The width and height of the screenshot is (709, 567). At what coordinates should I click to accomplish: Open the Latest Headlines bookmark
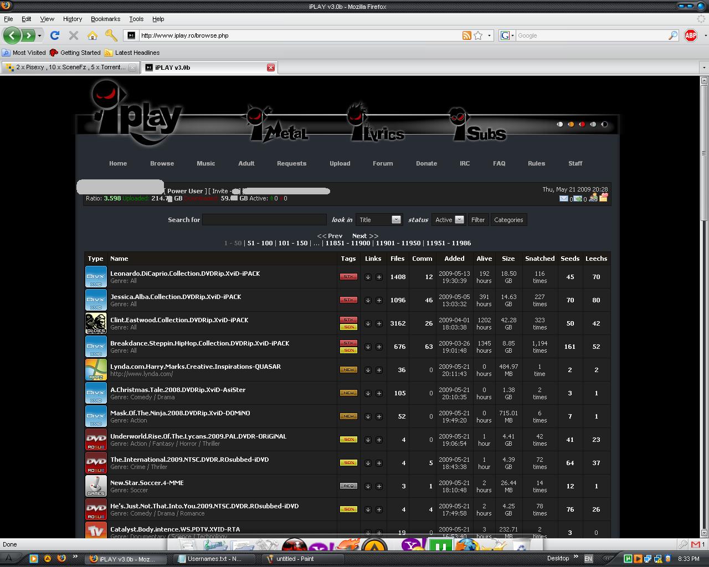pyautogui.click(x=132, y=53)
